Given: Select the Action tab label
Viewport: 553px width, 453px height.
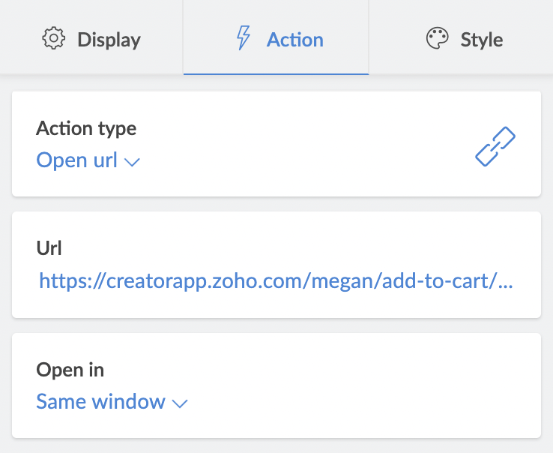Looking at the screenshot, I should 294,40.
